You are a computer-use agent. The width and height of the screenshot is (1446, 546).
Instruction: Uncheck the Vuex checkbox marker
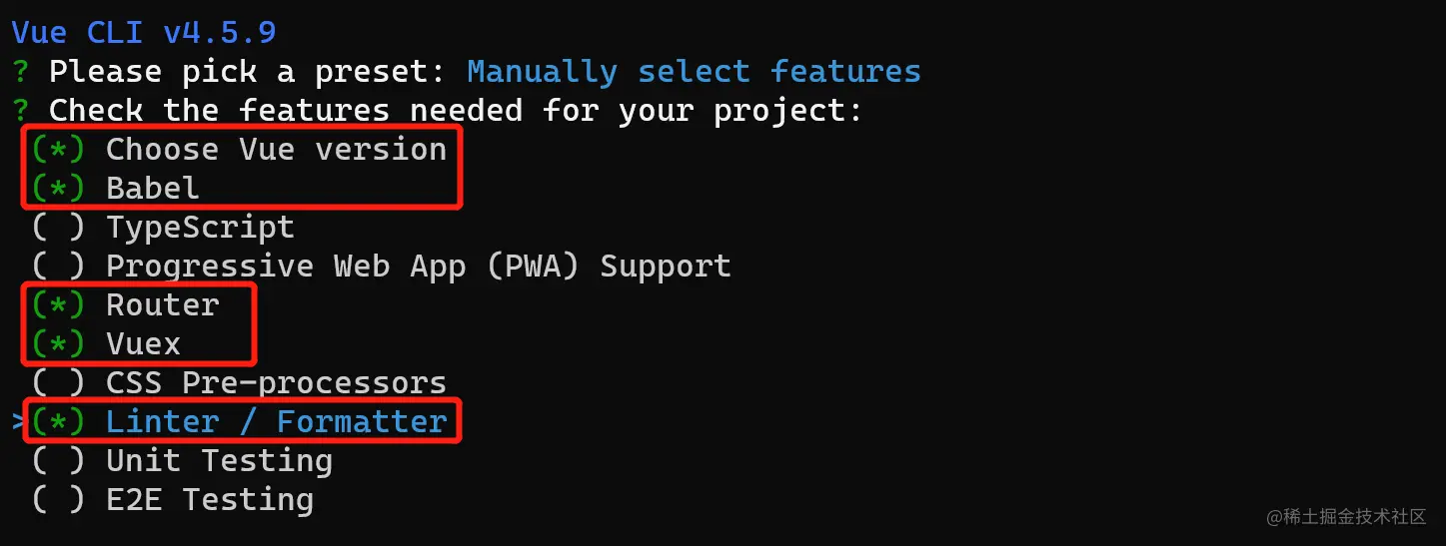coord(58,344)
